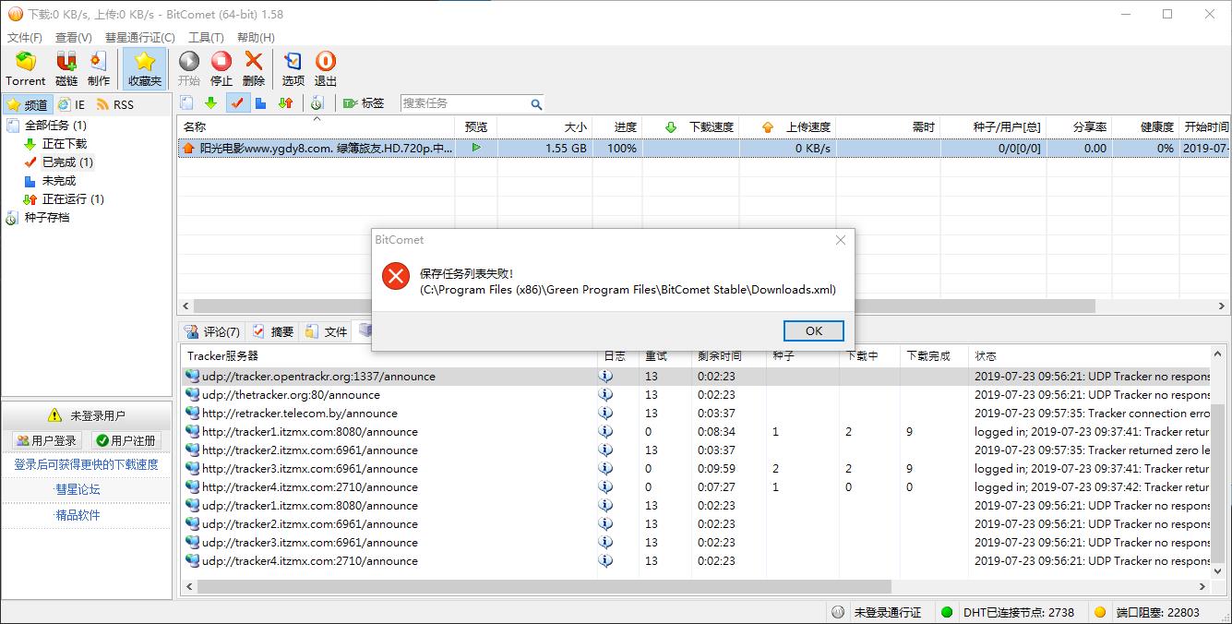The width and height of the screenshot is (1232, 624).
Task: Open the 帮助(H) menu
Action: [x=256, y=37]
